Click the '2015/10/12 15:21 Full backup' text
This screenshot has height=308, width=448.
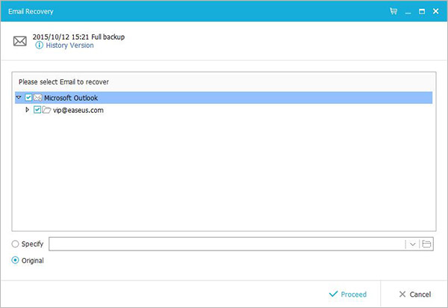pos(78,37)
